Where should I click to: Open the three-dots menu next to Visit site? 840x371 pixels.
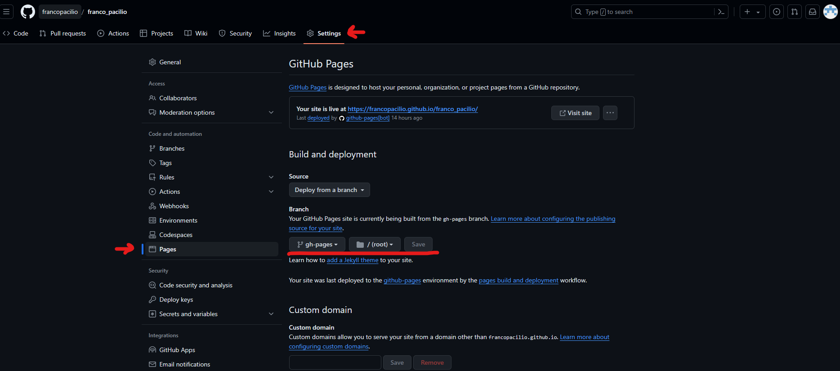click(610, 113)
